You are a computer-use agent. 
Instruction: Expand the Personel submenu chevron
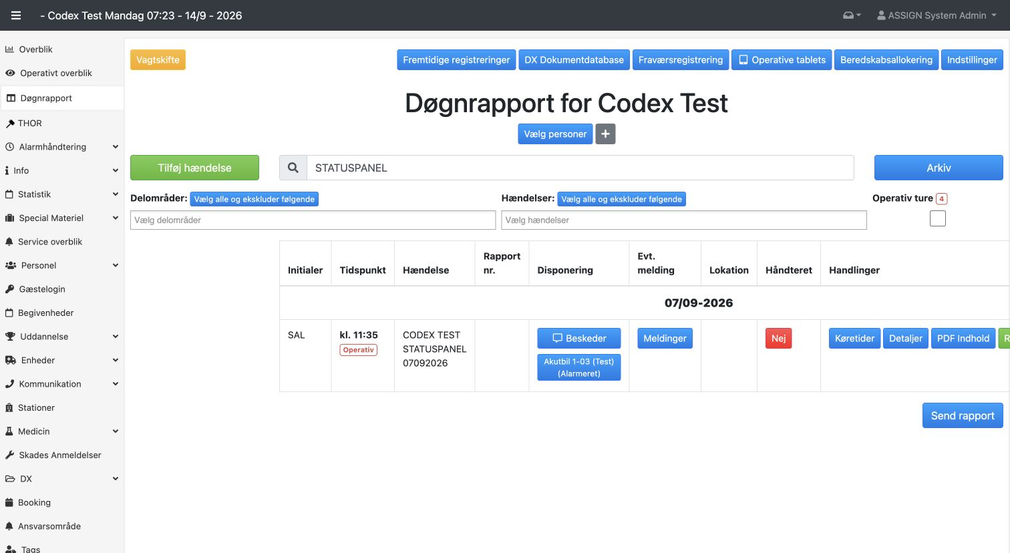[116, 265]
